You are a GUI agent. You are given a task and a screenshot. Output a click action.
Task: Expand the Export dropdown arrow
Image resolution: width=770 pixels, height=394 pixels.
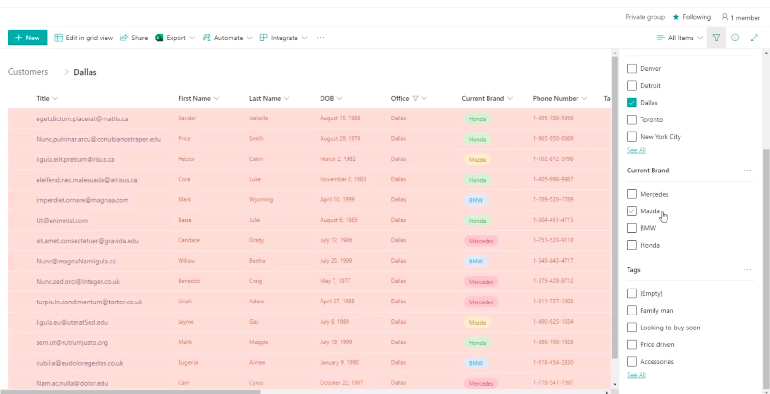coord(192,38)
